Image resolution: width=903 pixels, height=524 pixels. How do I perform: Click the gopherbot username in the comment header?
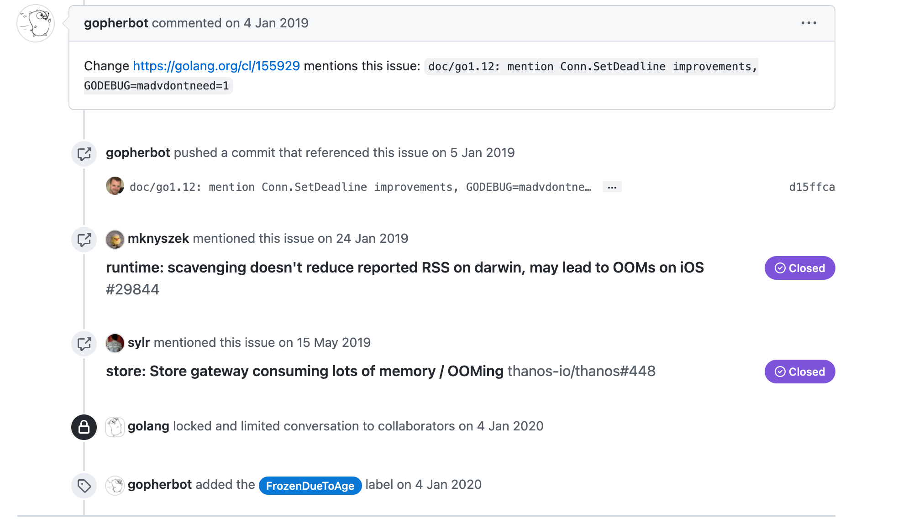click(117, 23)
